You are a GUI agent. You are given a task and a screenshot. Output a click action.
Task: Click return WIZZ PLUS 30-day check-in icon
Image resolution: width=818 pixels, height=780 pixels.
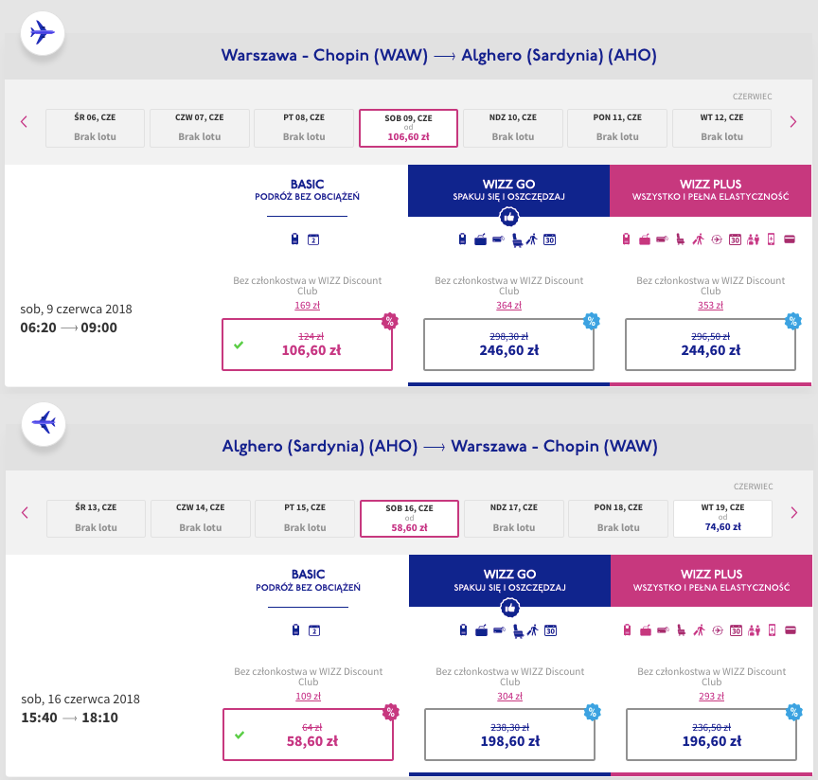[736, 630]
